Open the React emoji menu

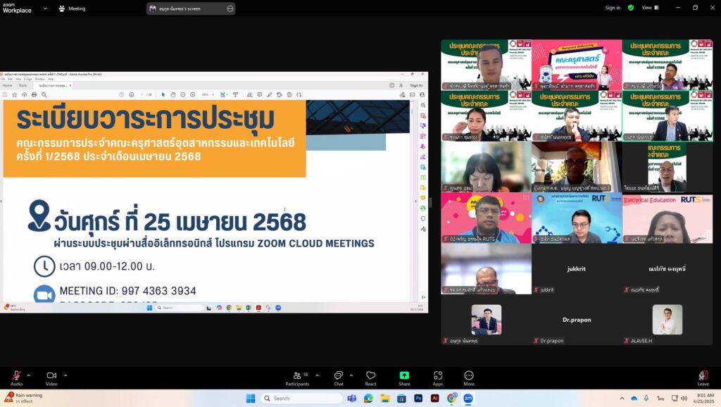[370, 378]
